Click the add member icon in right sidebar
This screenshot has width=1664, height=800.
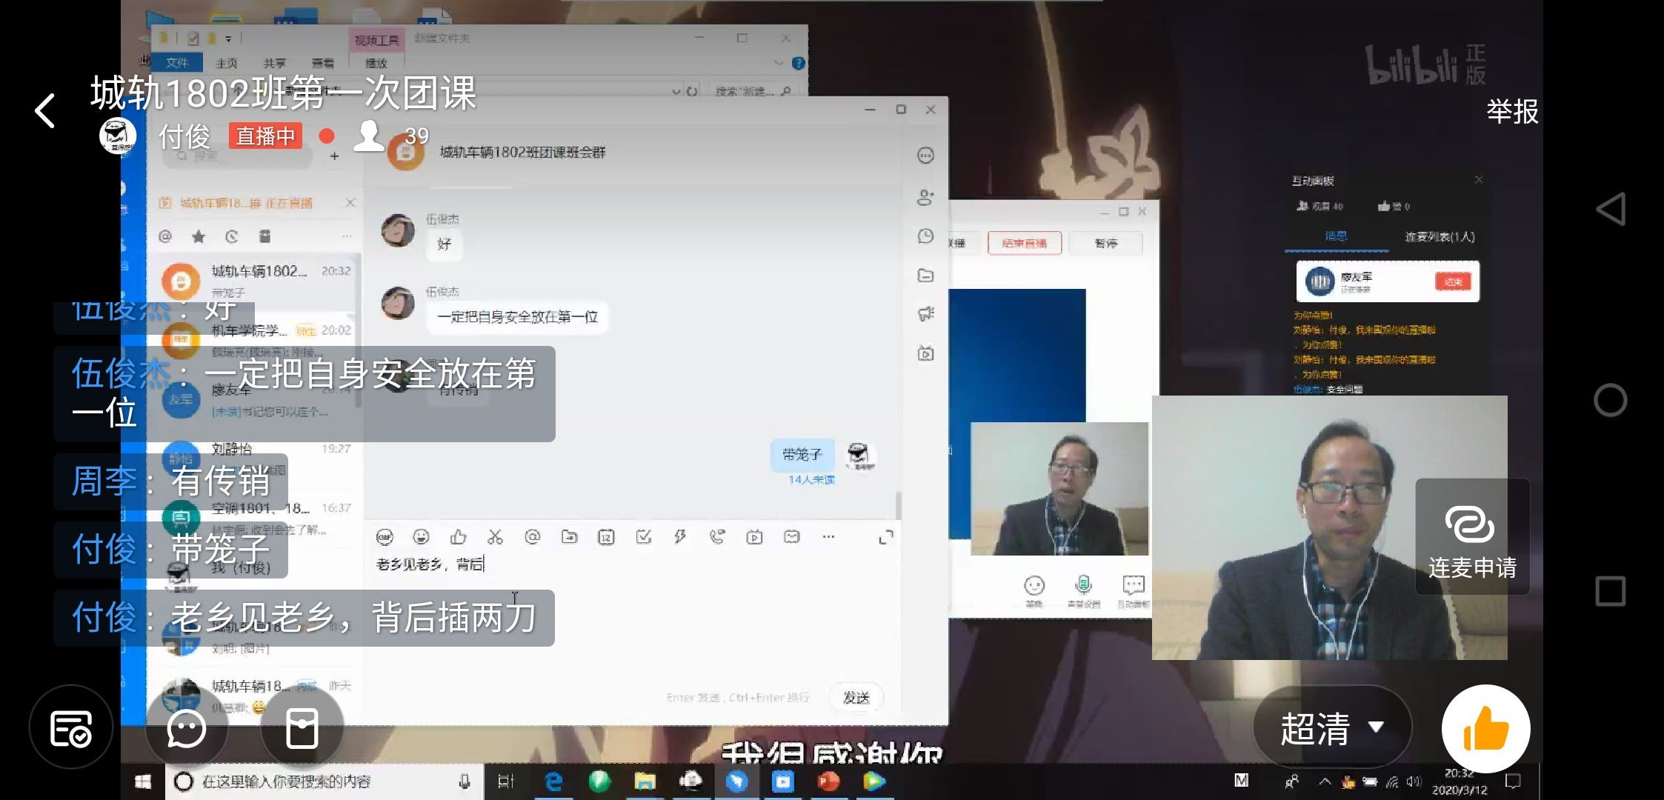(x=925, y=197)
